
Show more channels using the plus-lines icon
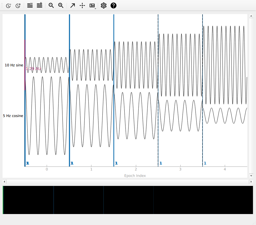pyautogui.click(x=39, y=5)
